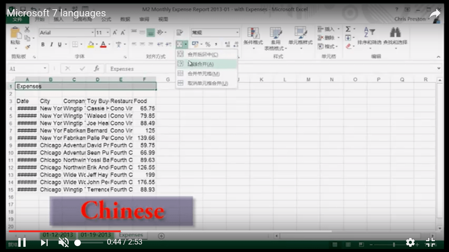Toggle bold formatting
The height and width of the screenshot is (252, 449).
click(43, 44)
